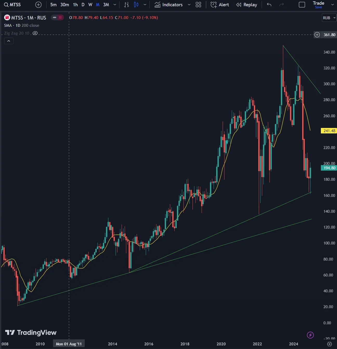Open the indicator templates grid icon
The image size is (337, 349).
pos(198,5)
